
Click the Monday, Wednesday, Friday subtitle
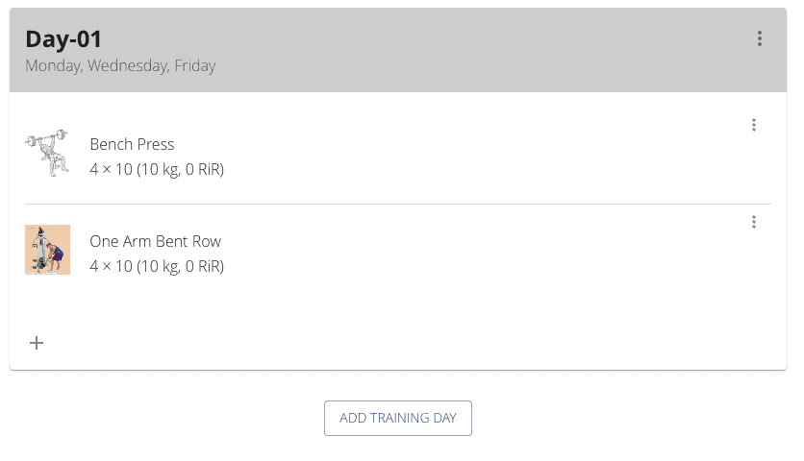[x=120, y=66]
